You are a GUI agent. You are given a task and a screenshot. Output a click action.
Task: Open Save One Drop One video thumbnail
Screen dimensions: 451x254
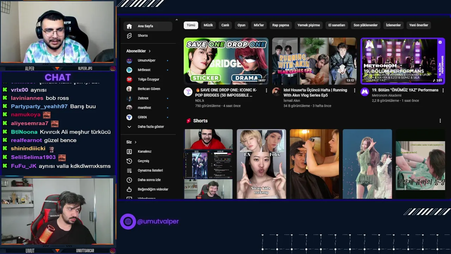click(x=226, y=61)
